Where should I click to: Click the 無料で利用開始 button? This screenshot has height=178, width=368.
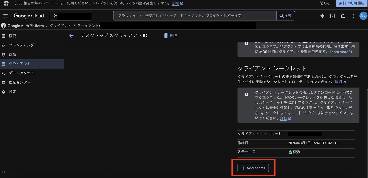pos(352,3)
